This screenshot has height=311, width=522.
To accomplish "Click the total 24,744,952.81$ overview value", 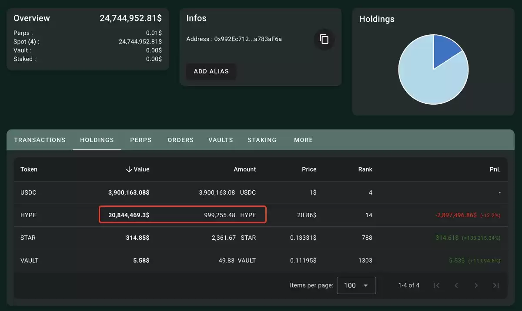I will 130,18.
